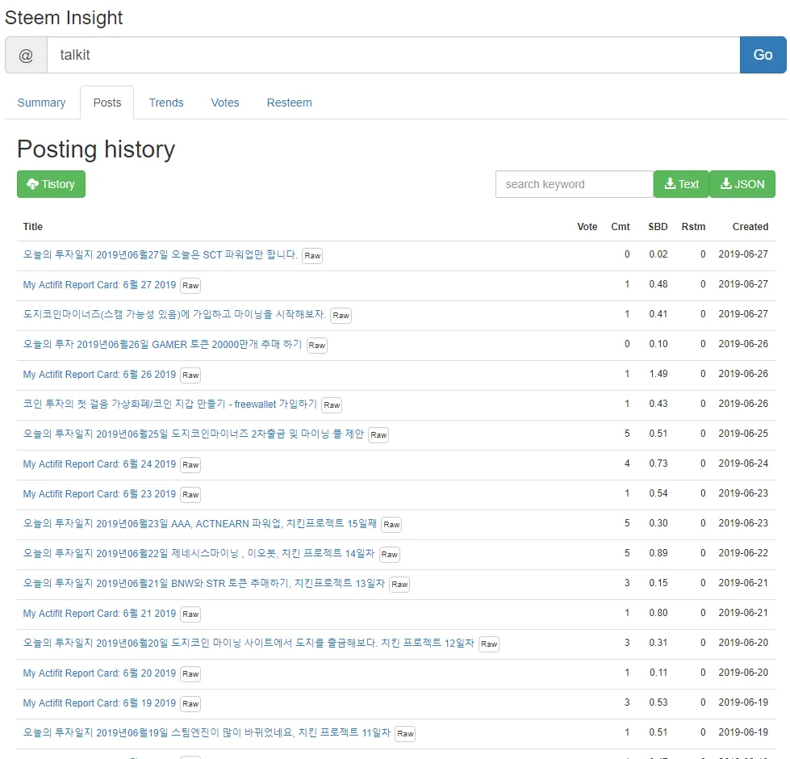Click Raw for the SCT 파워업 post
Image resolution: width=790 pixels, height=759 pixels.
312,255
